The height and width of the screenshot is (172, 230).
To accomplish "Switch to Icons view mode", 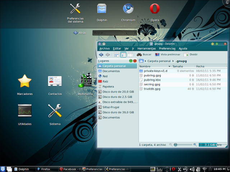I will [x=116, y=54].
